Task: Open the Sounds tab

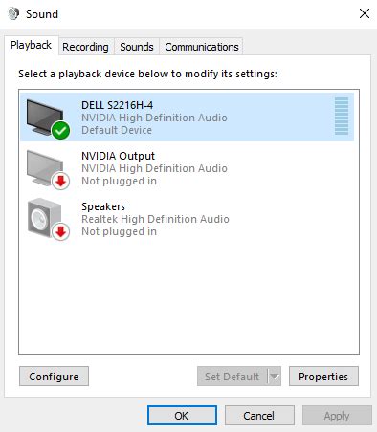Action: tap(137, 47)
